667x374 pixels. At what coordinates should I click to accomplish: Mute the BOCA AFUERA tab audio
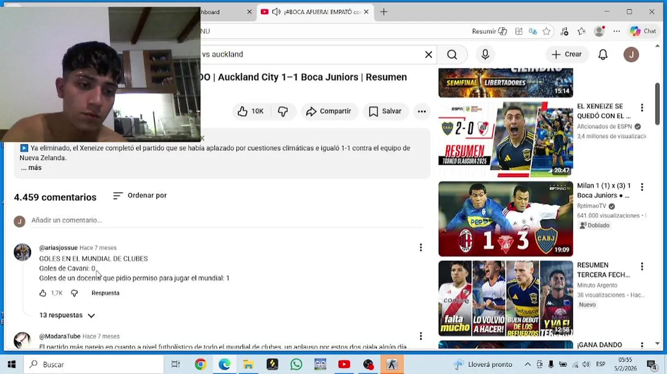pos(276,12)
